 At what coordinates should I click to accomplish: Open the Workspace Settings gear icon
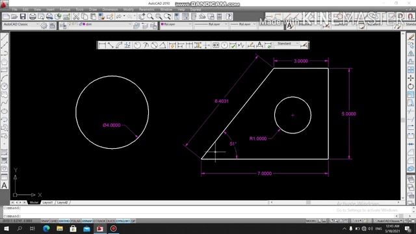tap(44, 25)
